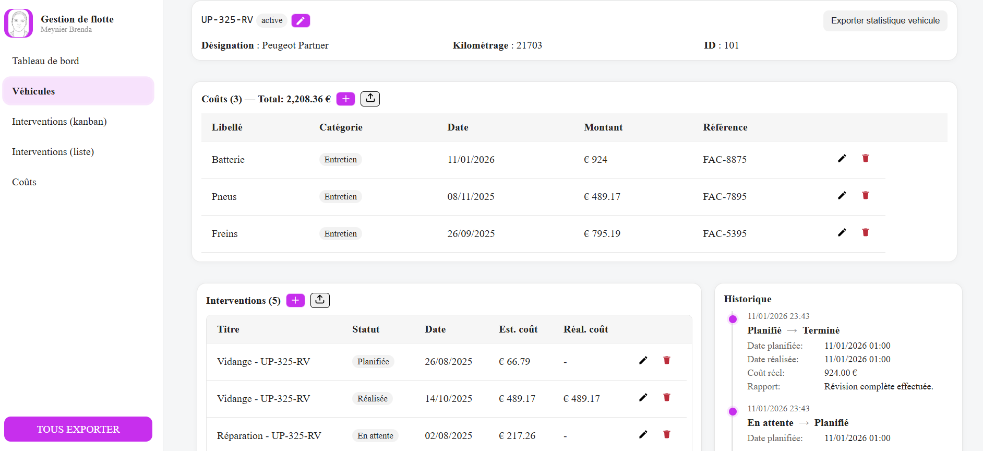Edit the Freins cost row
This screenshot has height=451, width=983.
[x=842, y=233]
